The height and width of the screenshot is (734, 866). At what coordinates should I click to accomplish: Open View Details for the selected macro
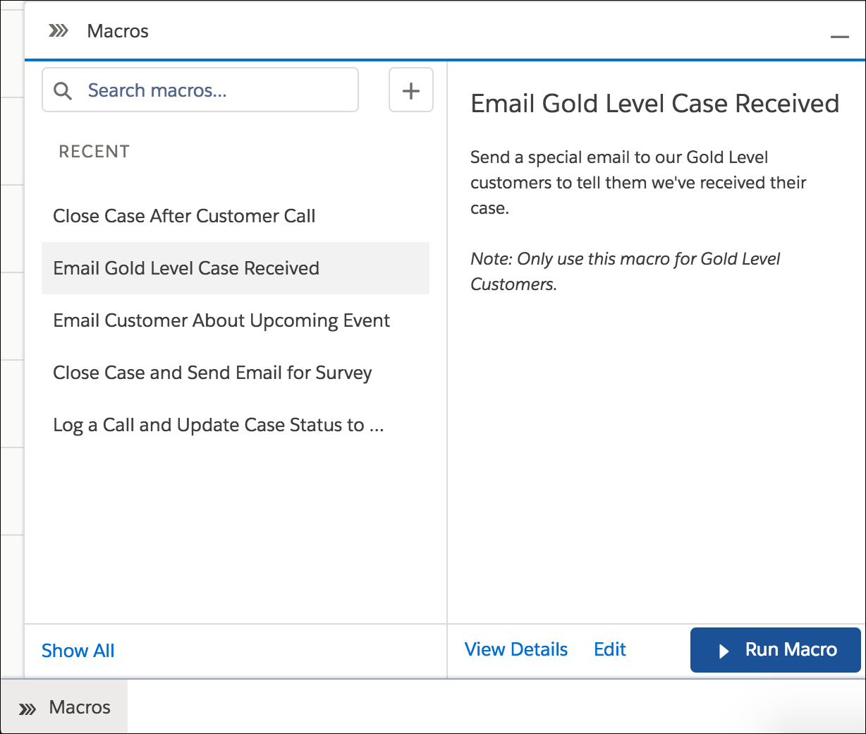pyautogui.click(x=516, y=649)
